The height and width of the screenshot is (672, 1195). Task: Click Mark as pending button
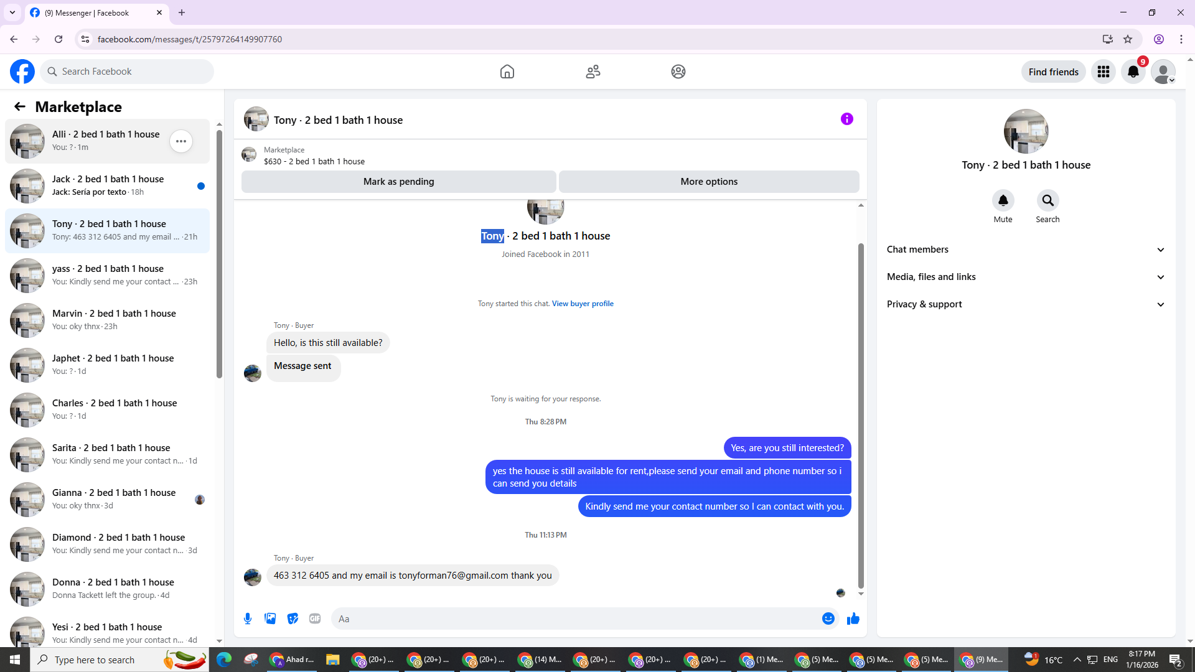tap(398, 182)
